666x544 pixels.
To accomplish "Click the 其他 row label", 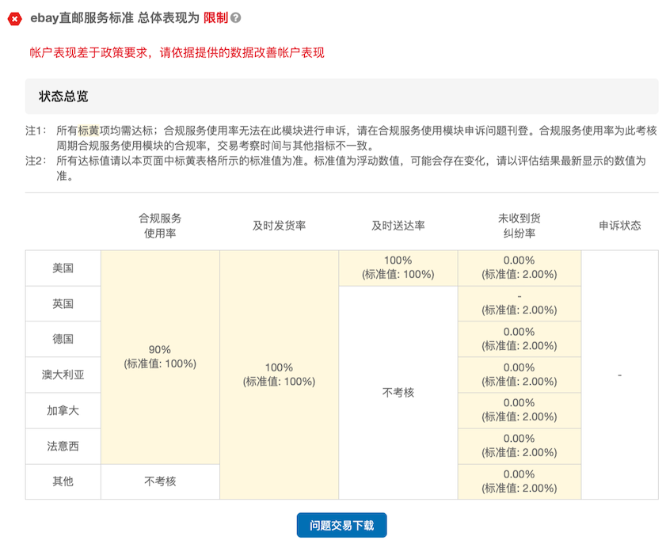I will [x=63, y=481].
